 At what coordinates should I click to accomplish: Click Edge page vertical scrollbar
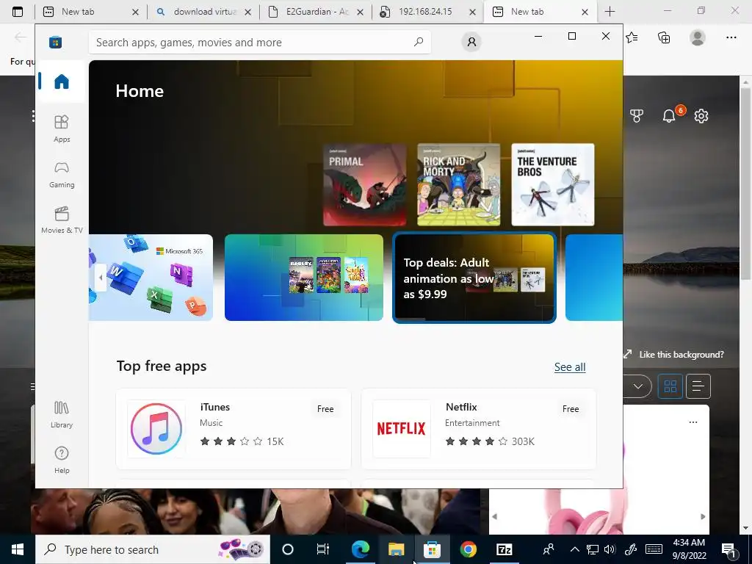point(746,182)
